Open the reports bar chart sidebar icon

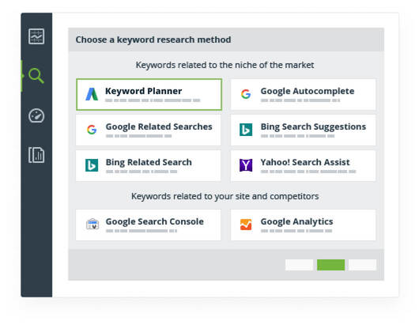(x=36, y=155)
